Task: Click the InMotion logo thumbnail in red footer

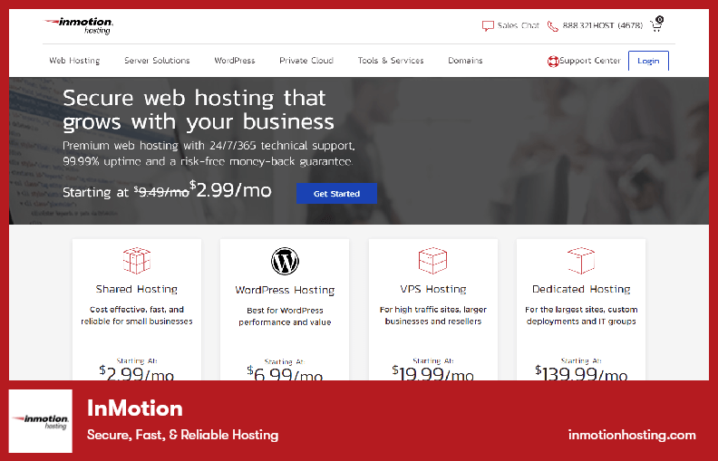Action: point(41,421)
